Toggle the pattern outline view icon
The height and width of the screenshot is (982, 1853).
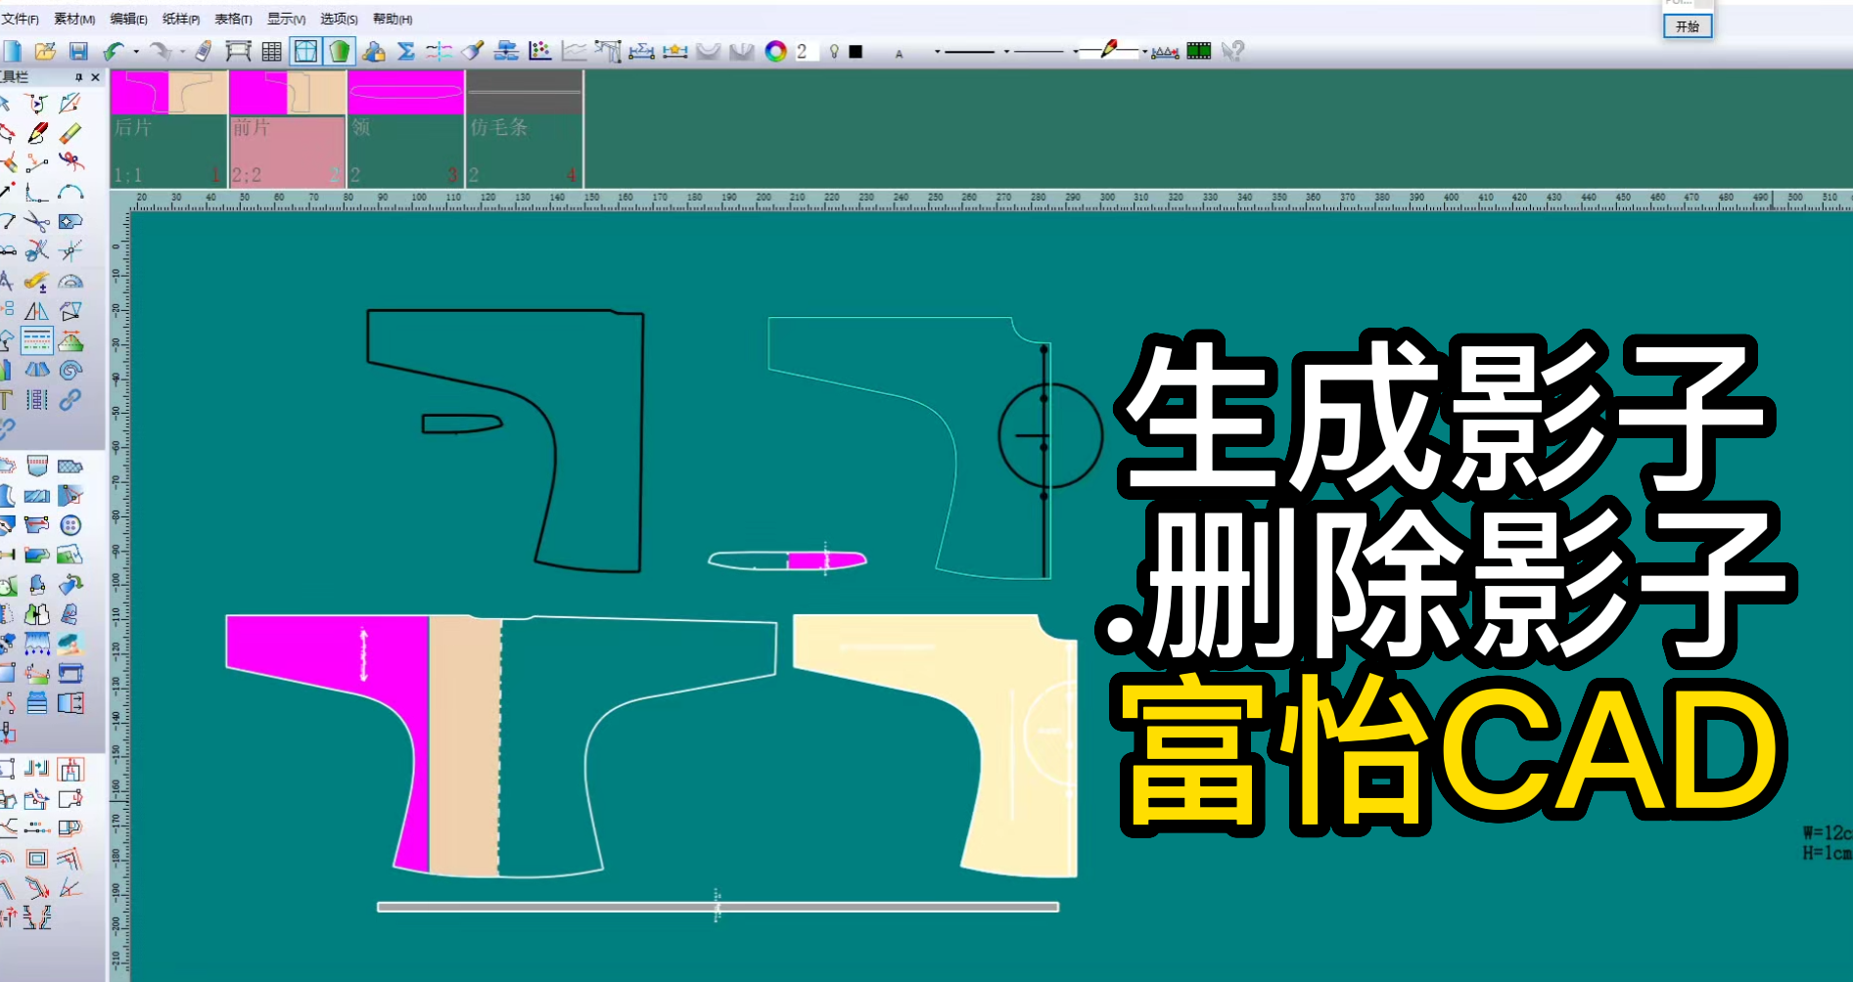click(x=305, y=51)
